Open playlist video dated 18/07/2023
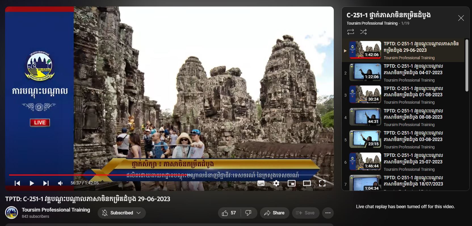 (403, 182)
